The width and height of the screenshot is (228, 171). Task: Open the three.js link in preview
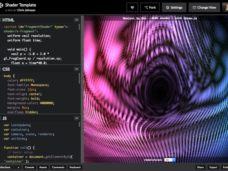191,18
